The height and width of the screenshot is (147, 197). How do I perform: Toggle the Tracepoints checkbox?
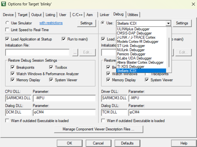pos(147,74)
